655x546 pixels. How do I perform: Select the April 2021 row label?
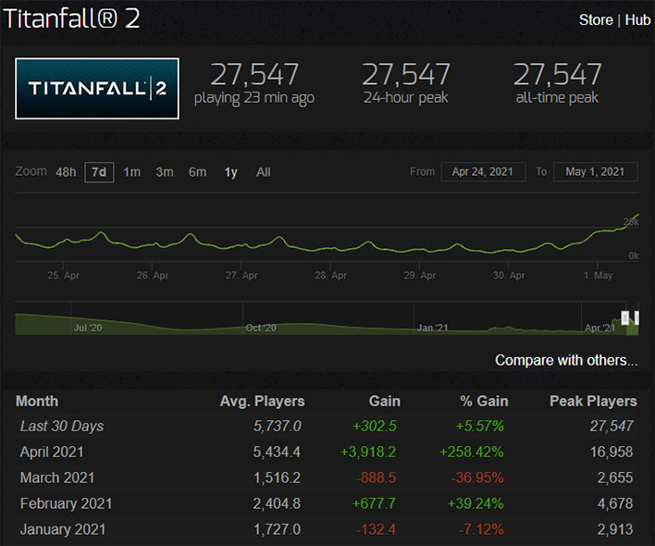52,452
